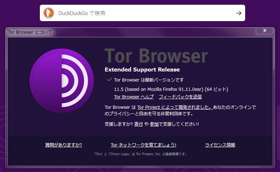Click the 寄付 donate link
280x172 pixels.
(x=138, y=124)
